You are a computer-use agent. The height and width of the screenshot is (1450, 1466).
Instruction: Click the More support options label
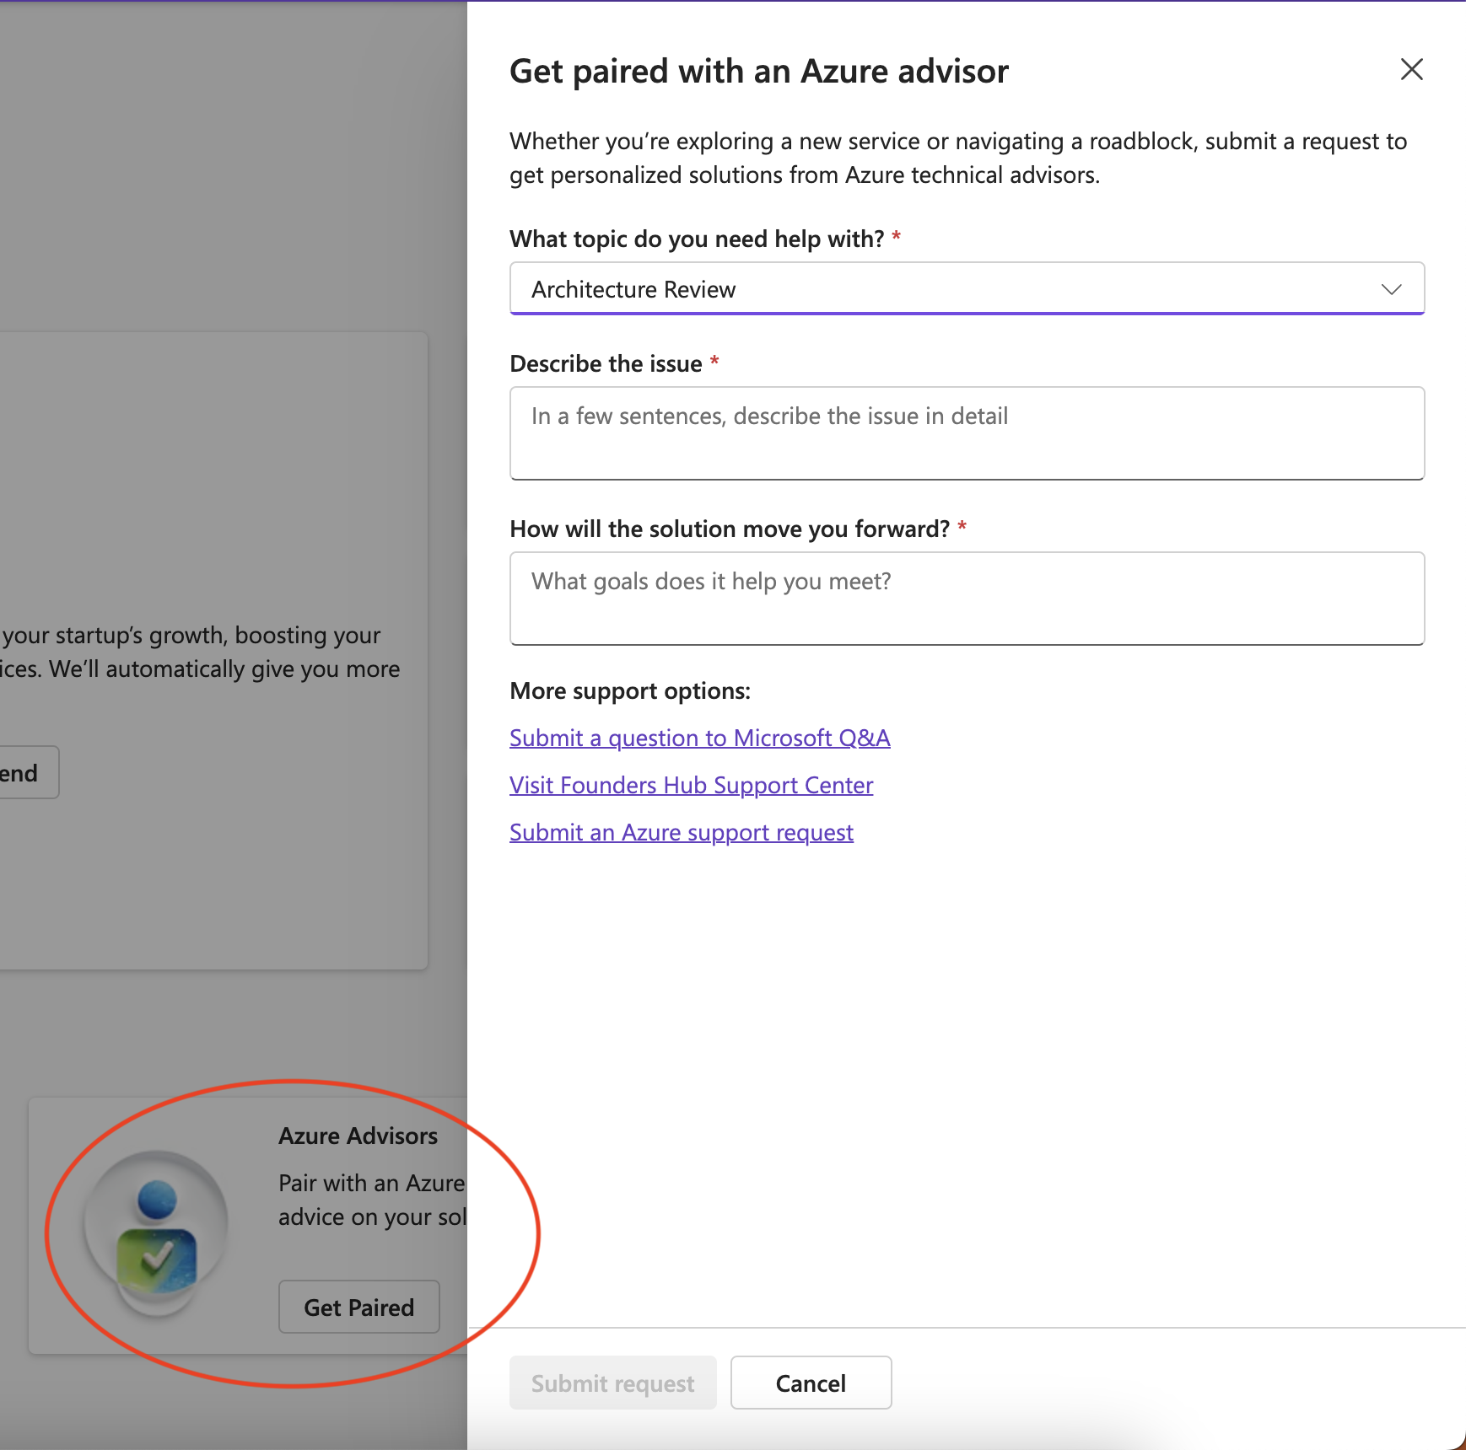tap(629, 690)
